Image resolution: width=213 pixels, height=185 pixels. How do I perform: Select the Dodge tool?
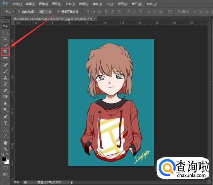(x=5, y=110)
